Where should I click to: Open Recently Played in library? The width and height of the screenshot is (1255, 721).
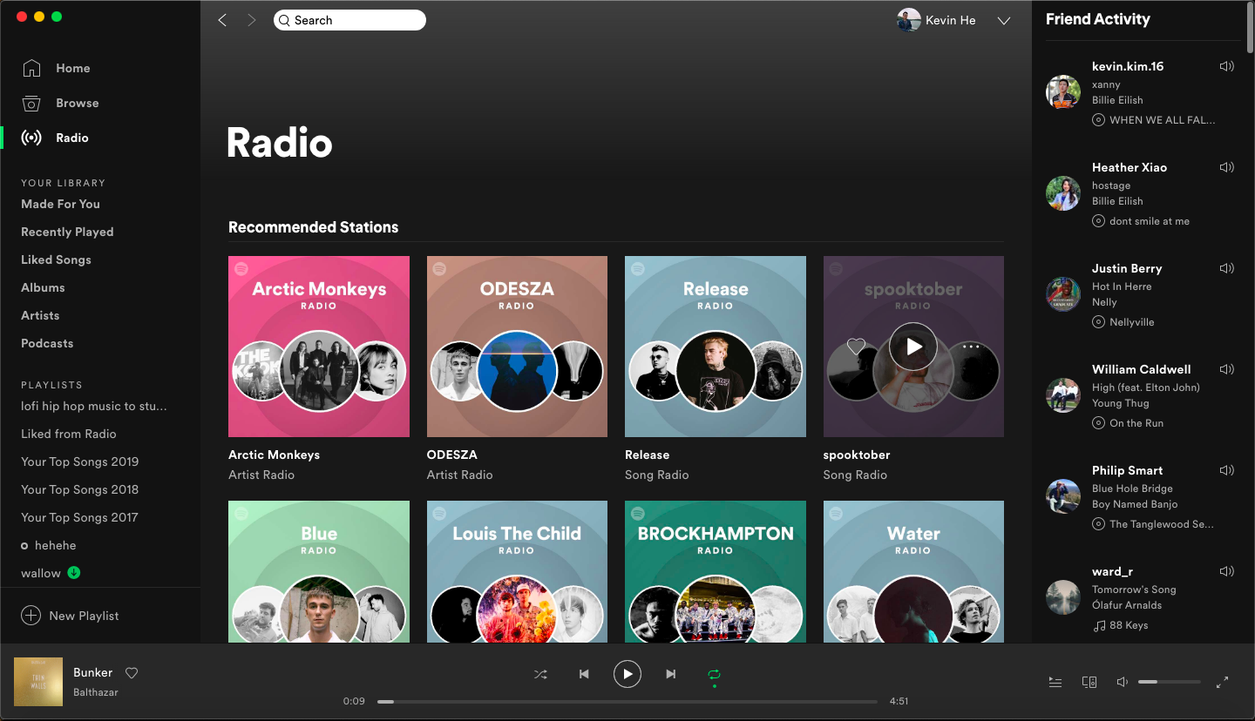[67, 232]
